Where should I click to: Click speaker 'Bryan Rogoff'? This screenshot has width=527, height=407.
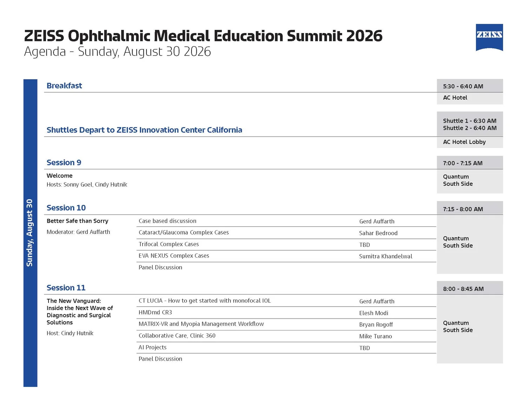[x=376, y=325]
